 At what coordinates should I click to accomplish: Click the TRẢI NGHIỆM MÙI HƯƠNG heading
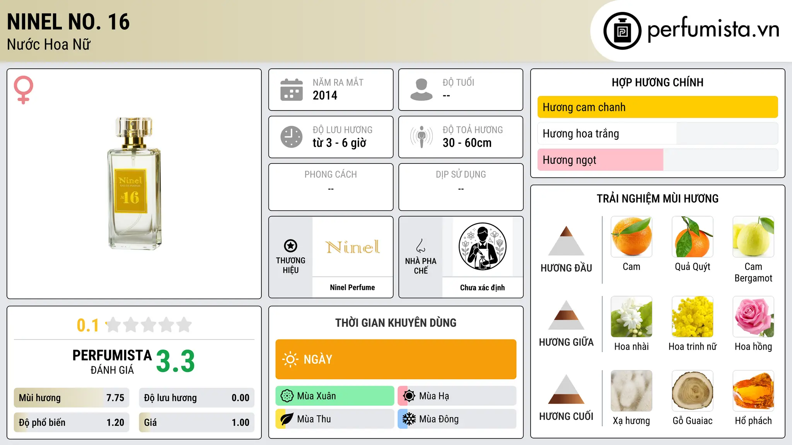[657, 199]
